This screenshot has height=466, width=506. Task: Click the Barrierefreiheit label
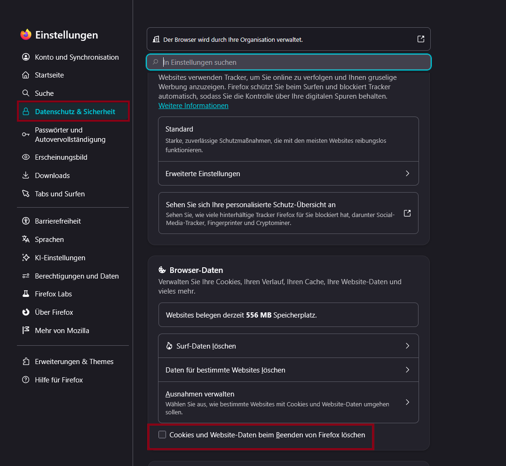[58, 221]
